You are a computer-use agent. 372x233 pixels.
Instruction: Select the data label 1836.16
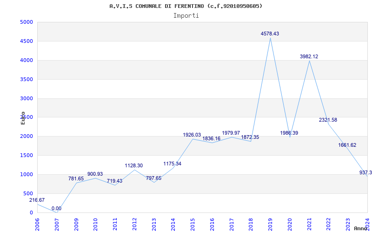tap(212, 138)
